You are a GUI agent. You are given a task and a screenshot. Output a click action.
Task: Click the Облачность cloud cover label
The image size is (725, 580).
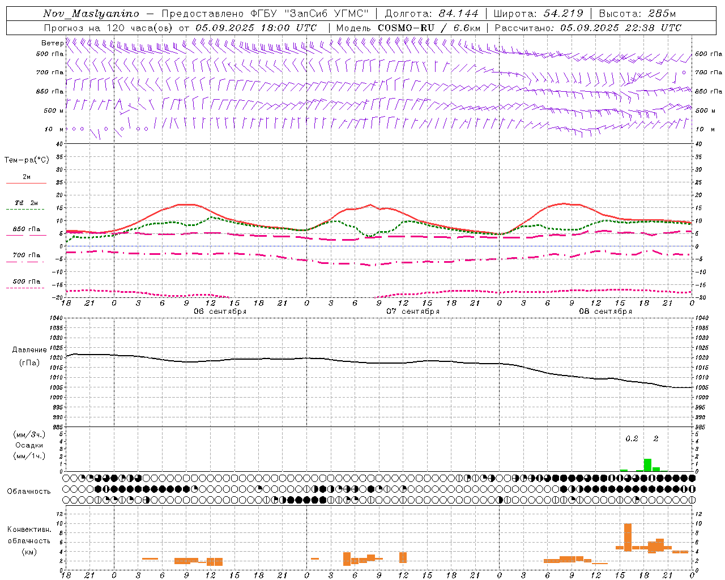29,491
